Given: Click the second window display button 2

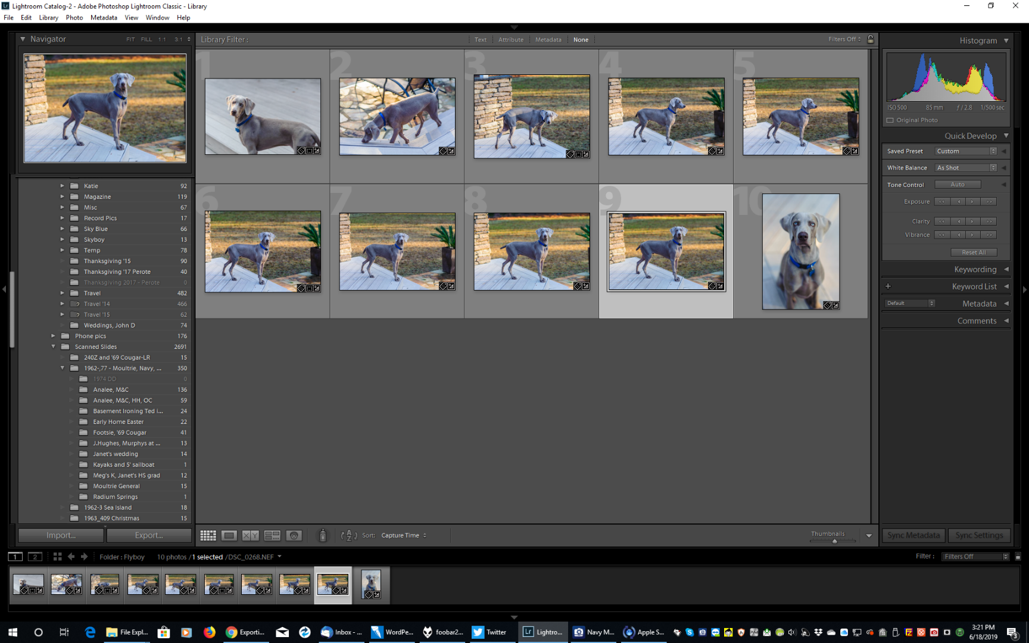Looking at the screenshot, I should coord(35,557).
